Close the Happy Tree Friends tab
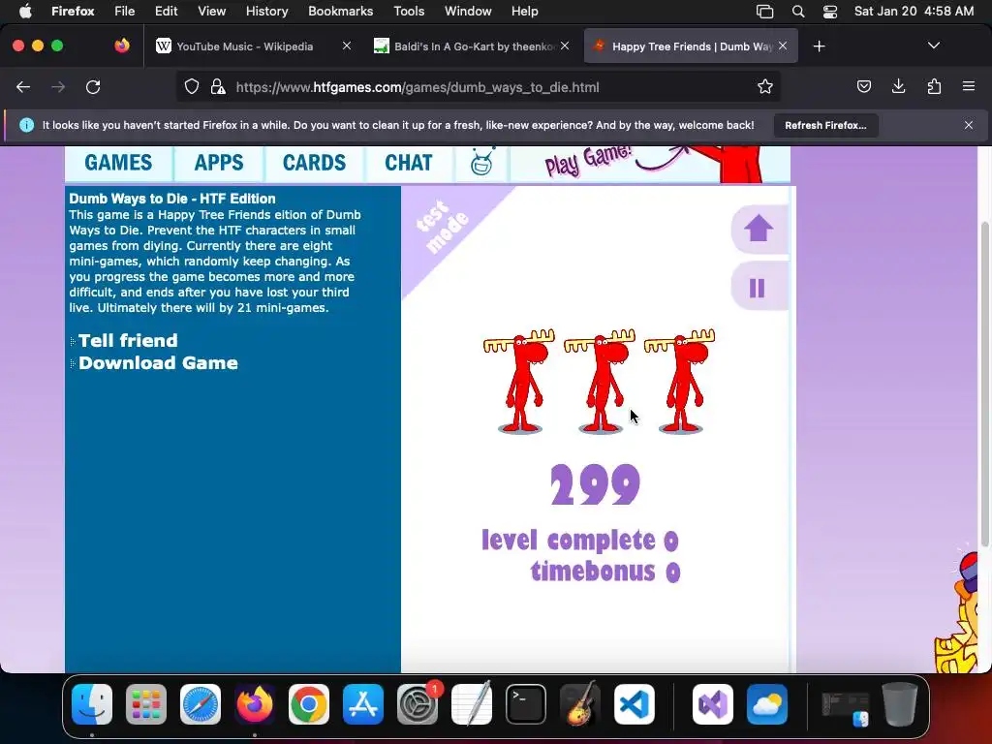This screenshot has width=992, height=744. 783,46
